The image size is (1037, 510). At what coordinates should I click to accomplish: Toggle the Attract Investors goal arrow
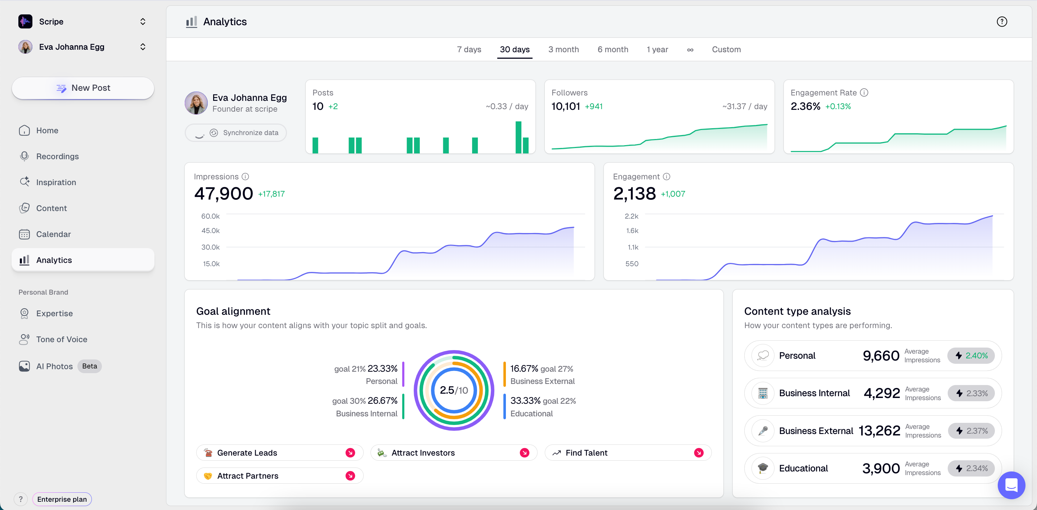coord(524,453)
